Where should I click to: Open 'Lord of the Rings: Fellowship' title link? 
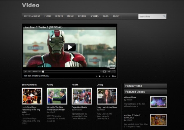31,110
